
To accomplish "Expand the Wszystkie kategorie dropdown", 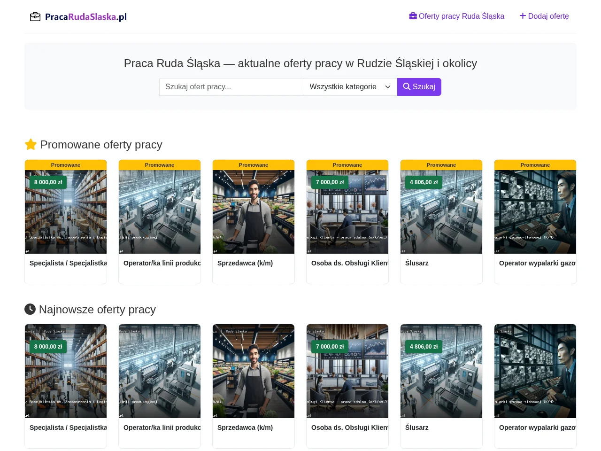I will pyautogui.click(x=350, y=87).
